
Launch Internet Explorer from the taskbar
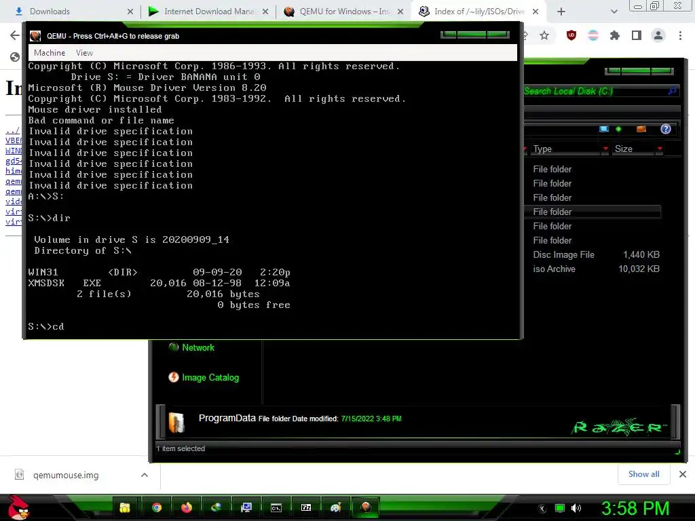216,507
